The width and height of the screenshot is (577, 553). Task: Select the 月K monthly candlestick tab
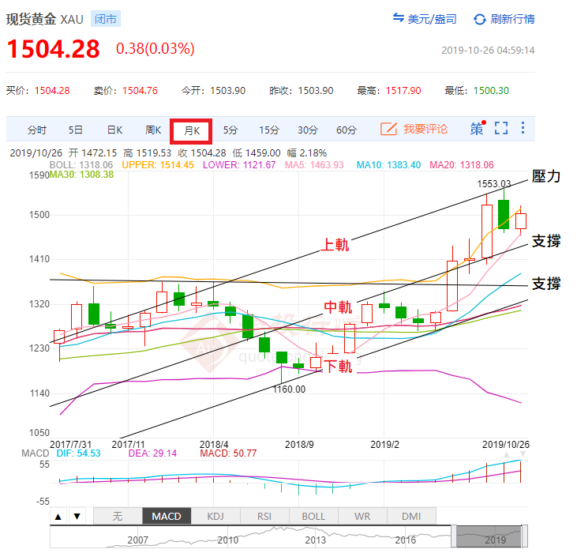click(x=192, y=130)
